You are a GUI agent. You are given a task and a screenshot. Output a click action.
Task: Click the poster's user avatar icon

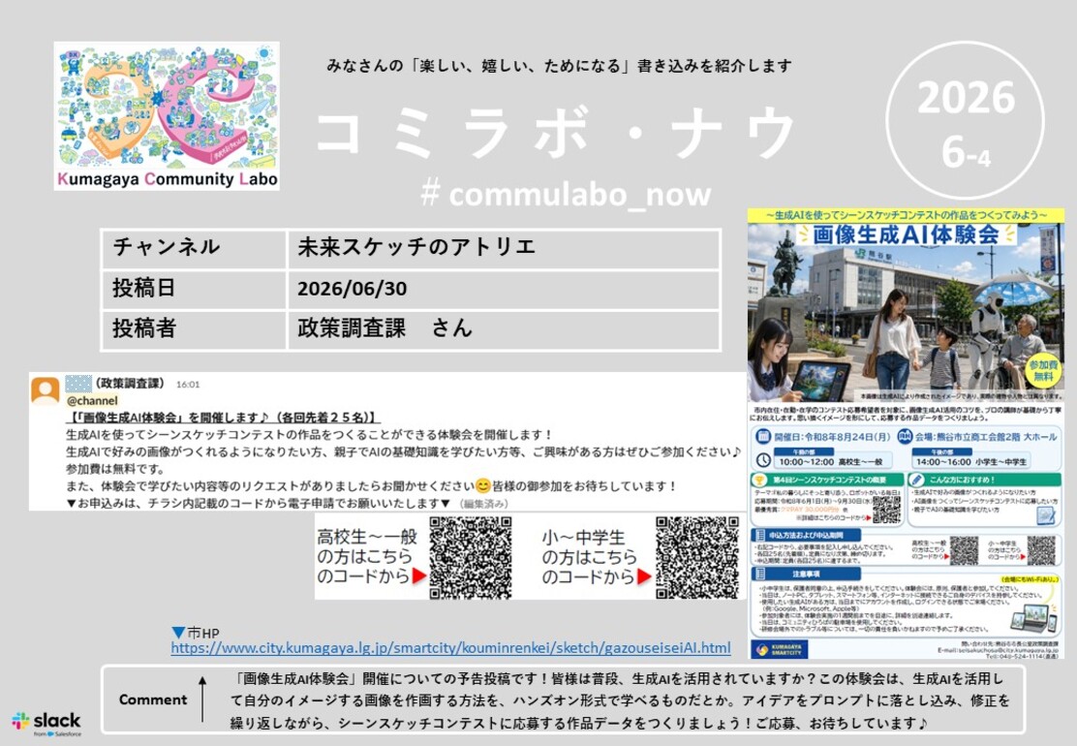(46, 390)
